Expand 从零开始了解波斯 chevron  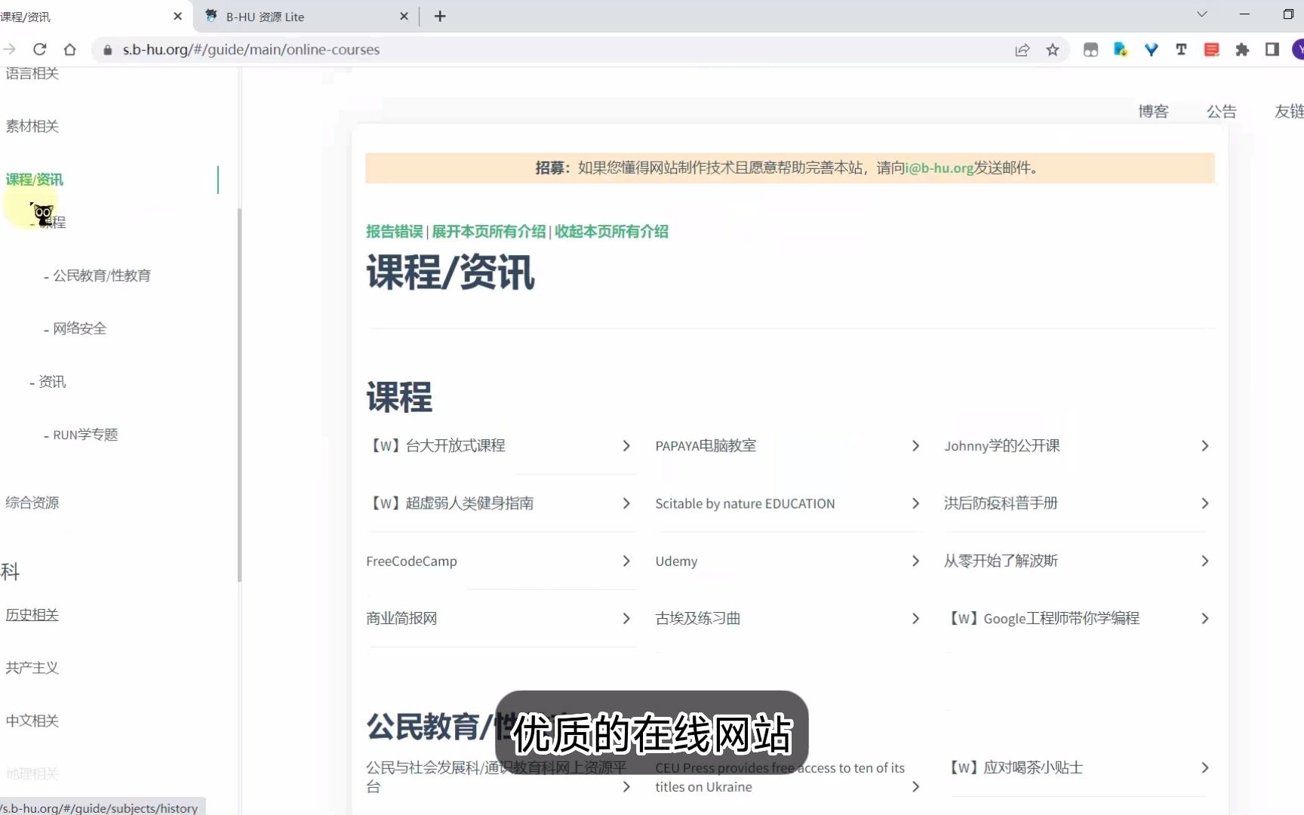pos(1205,561)
